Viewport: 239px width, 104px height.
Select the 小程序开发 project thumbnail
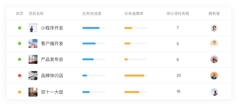click(33, 28)
